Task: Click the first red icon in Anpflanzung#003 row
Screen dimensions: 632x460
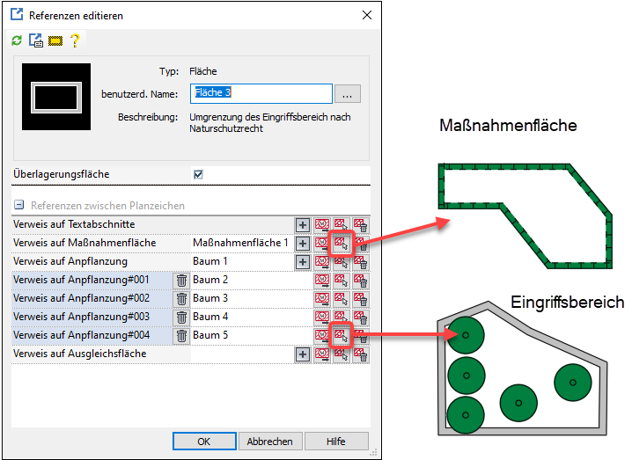Action: 321,317
